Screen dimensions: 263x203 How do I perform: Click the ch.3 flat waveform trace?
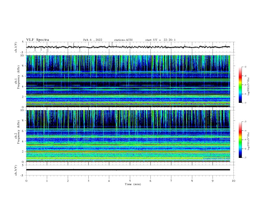[x=128, y=170]
